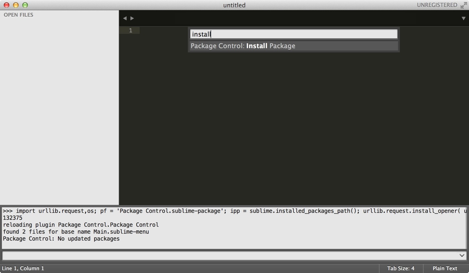Click the "reloading plugin Package Control" console line
Screen dimensions: 469x273
click(81, 225)
